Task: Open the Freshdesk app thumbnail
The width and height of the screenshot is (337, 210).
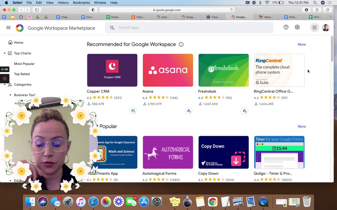Action: click(224, 70)
